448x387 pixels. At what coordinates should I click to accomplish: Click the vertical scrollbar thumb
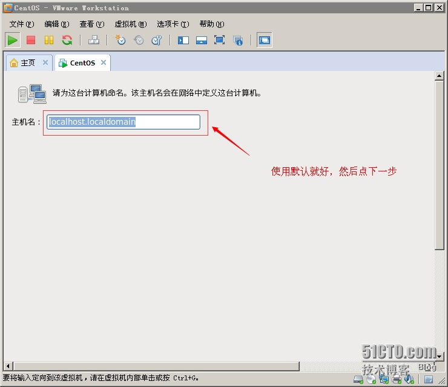tap(439, 165)
